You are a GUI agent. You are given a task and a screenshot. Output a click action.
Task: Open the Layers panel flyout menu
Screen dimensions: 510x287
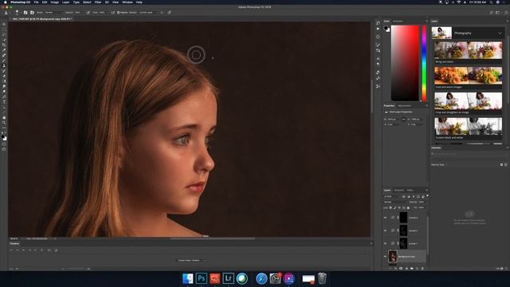tap(427, 191)
